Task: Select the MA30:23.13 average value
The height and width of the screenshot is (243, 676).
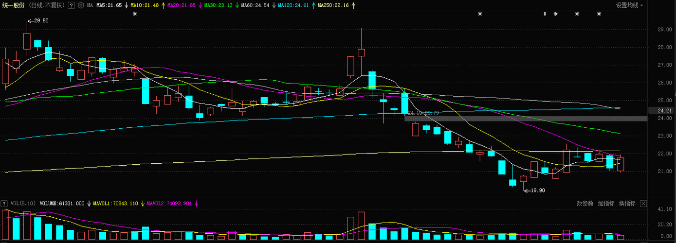Action: tap(219, 5)
